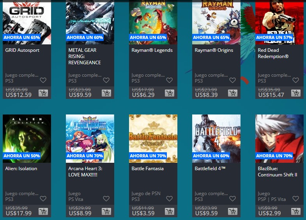This screenshot has width=306, height=220.
Task: Favorite Battlefield 4 with the heart icon
Action: pos(232,199)
